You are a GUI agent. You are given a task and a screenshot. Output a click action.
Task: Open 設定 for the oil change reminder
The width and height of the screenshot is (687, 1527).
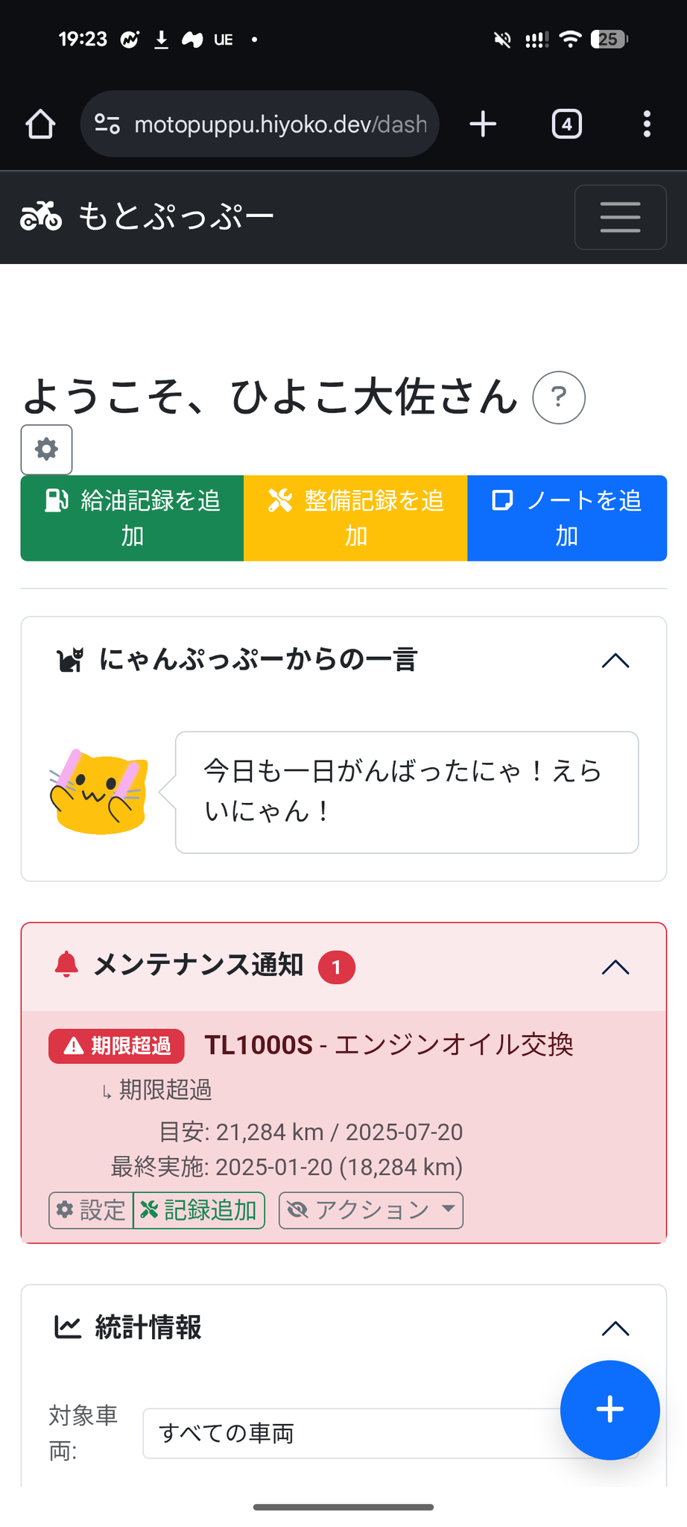point(91,1209)
